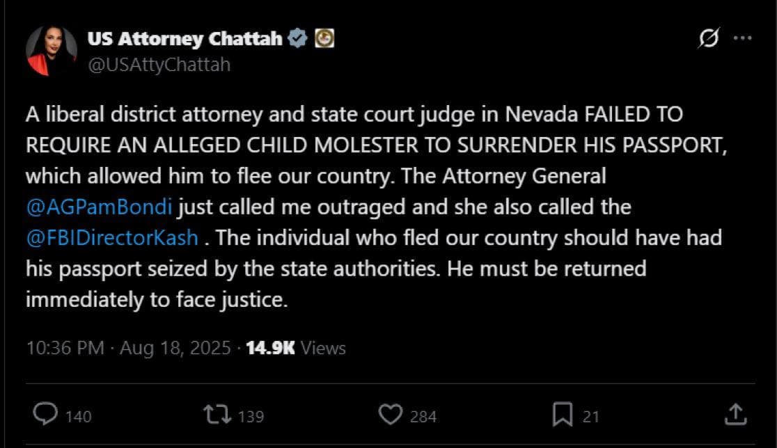Viewport: 777px width, 448px height.
Task: Click the 21 bookmarks count
Action: (x=590, y=416)
